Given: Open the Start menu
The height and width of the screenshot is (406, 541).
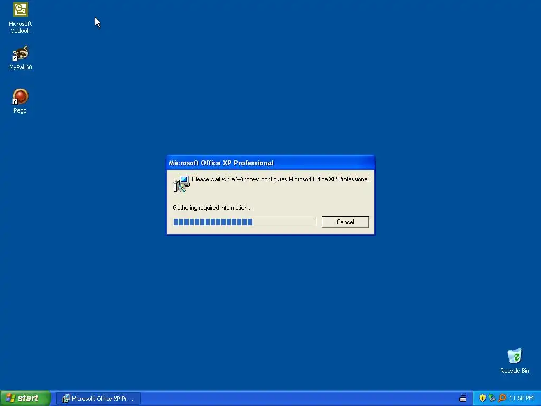Looking at the screenshot, I should [x=25, y=398].
